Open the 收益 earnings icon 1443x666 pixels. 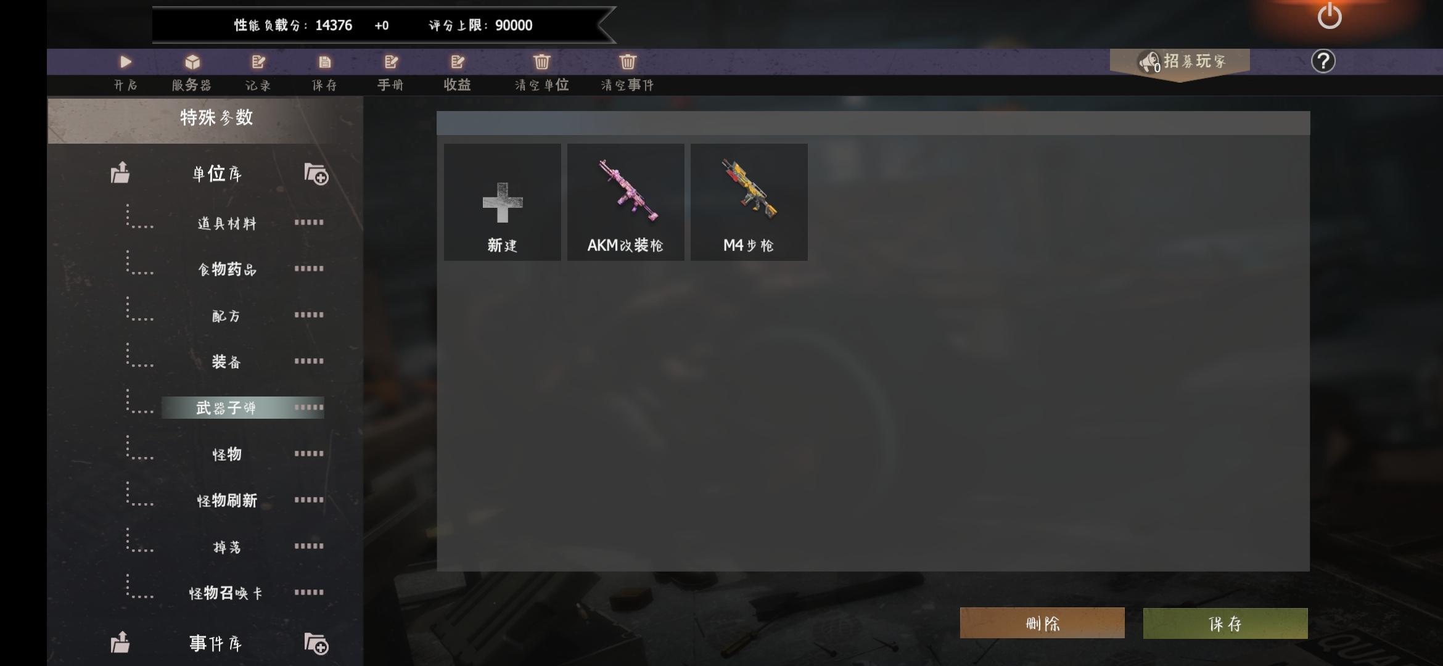(458, 62)
